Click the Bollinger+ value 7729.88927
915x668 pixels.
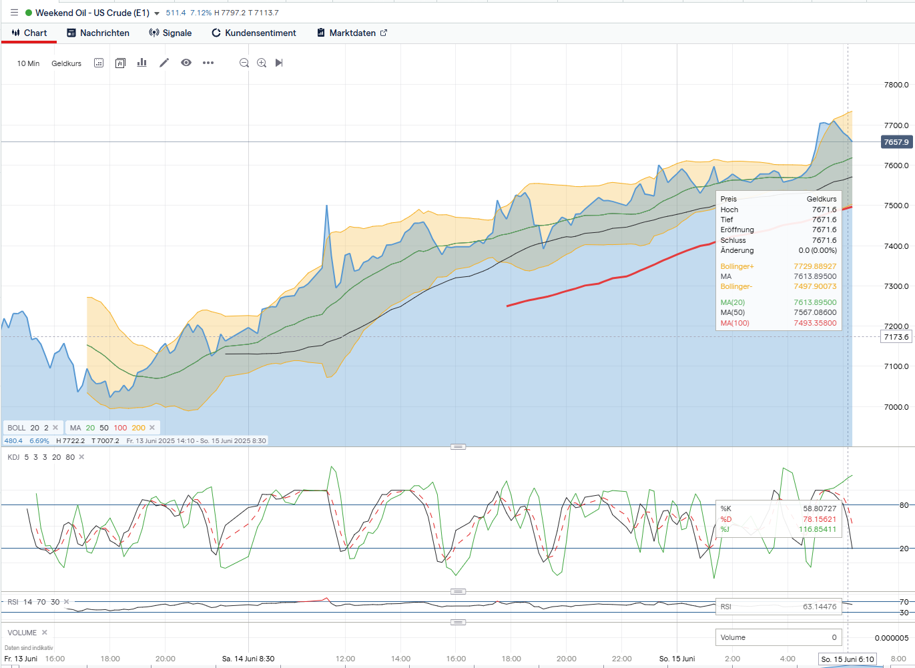pyautogui.click(x=815, y=266)
